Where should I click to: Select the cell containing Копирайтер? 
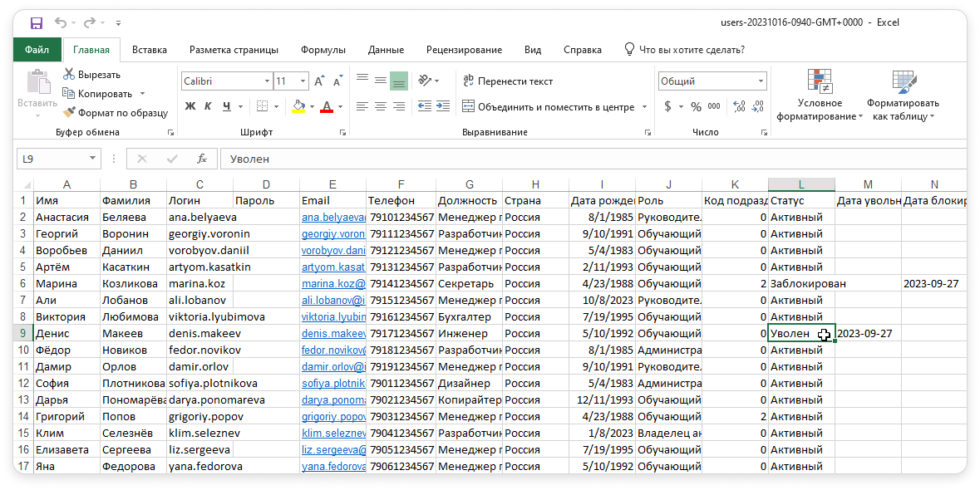click(470, 399)
